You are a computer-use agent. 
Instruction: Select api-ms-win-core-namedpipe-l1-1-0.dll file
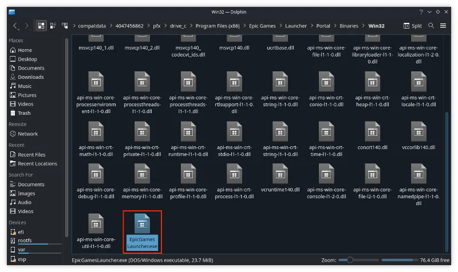tap(418, 185)
